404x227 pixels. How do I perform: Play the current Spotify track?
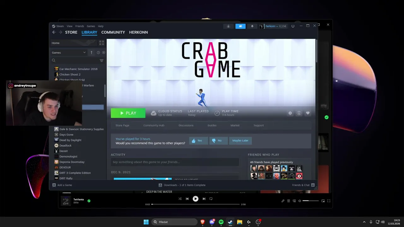coord(196,199)
